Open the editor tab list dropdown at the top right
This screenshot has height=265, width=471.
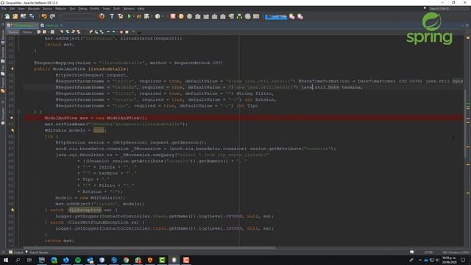(463, 26)
